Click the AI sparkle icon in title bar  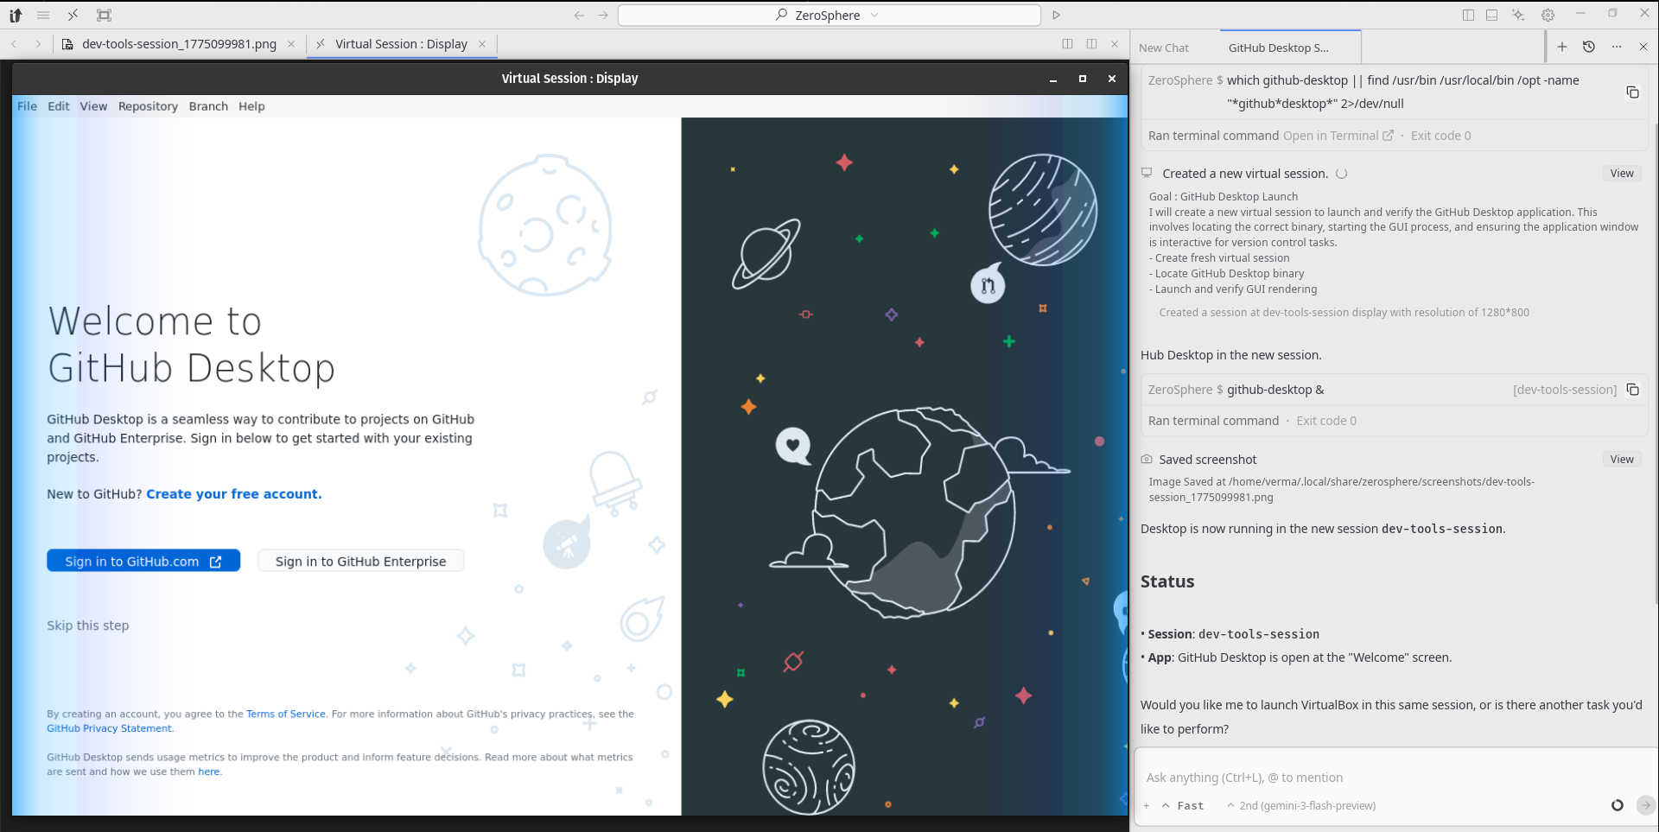1518,15
